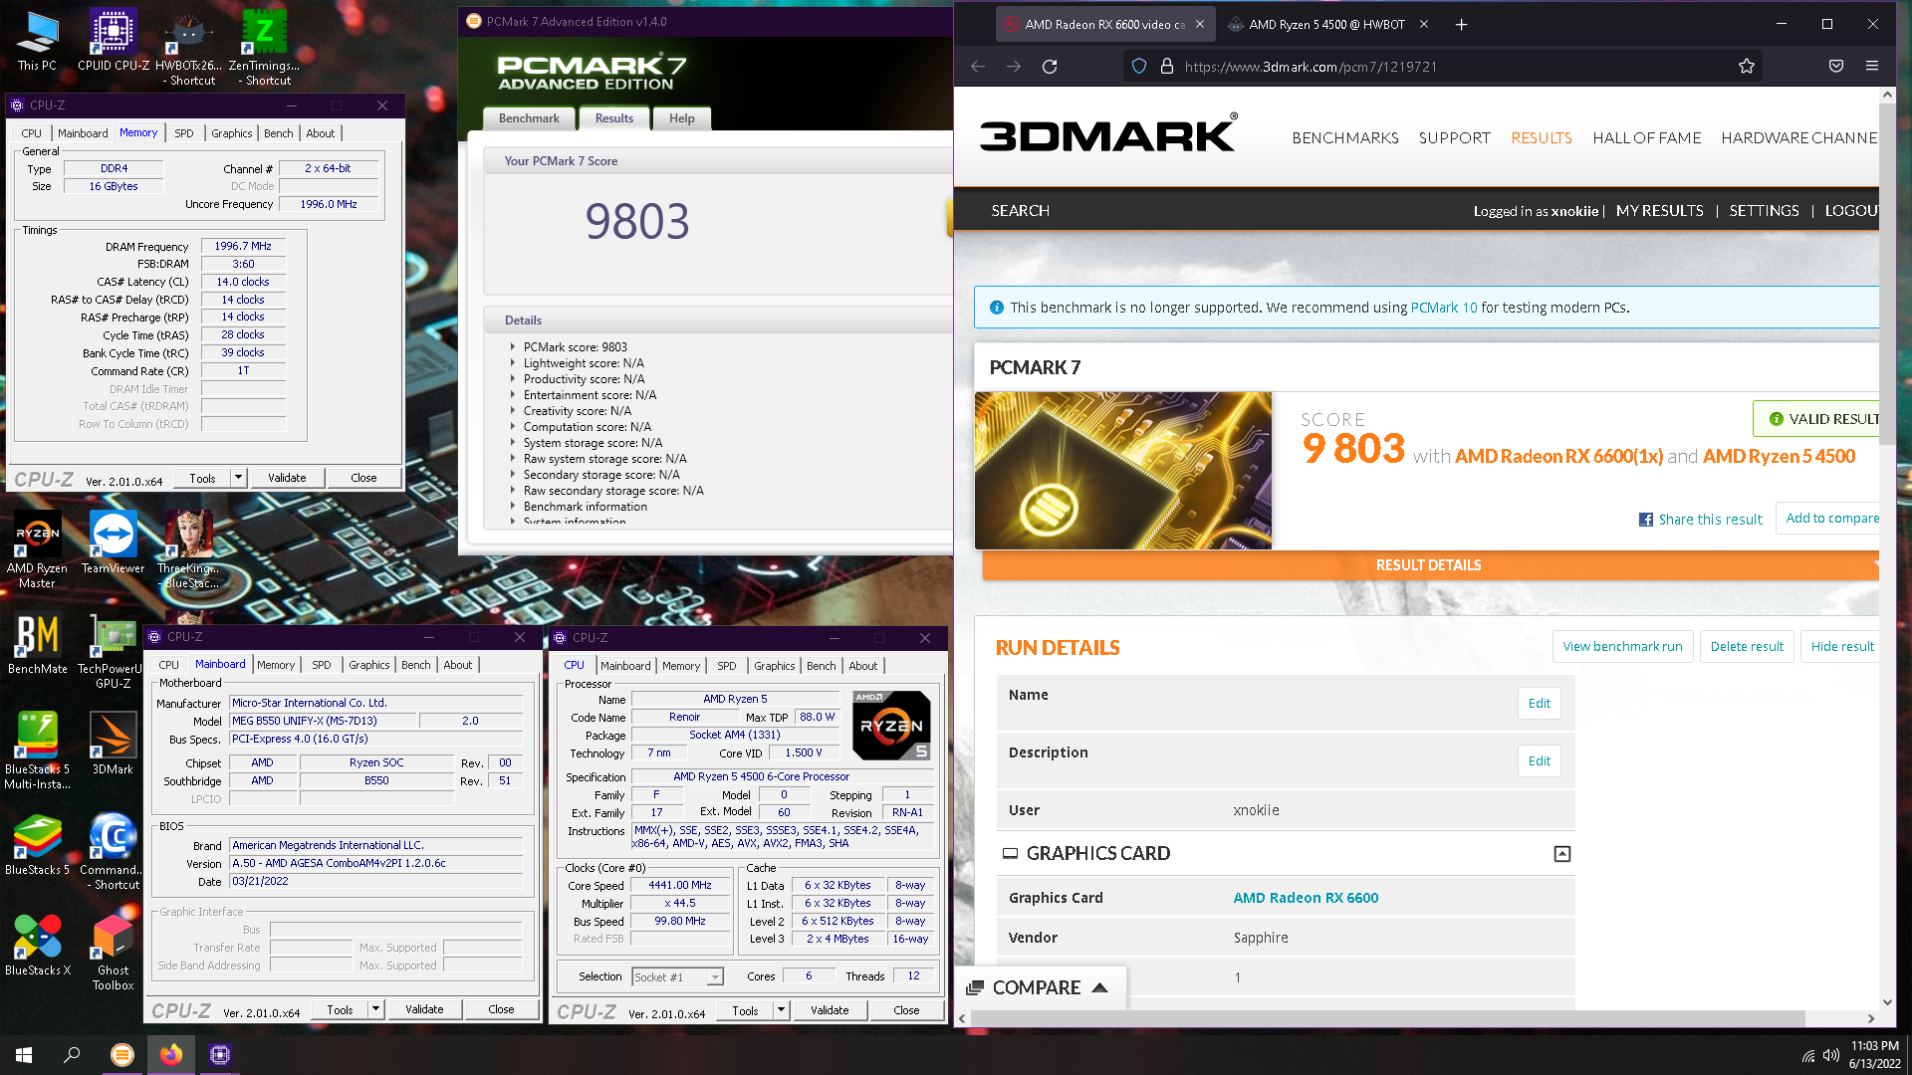1912x1075 pixels.
Task: Launch BlueStacks 5 Multi-Instance icon
Action: point(37,751)
